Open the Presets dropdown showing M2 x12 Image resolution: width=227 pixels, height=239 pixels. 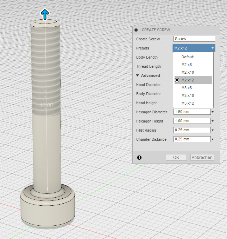[x=194, y=48]
